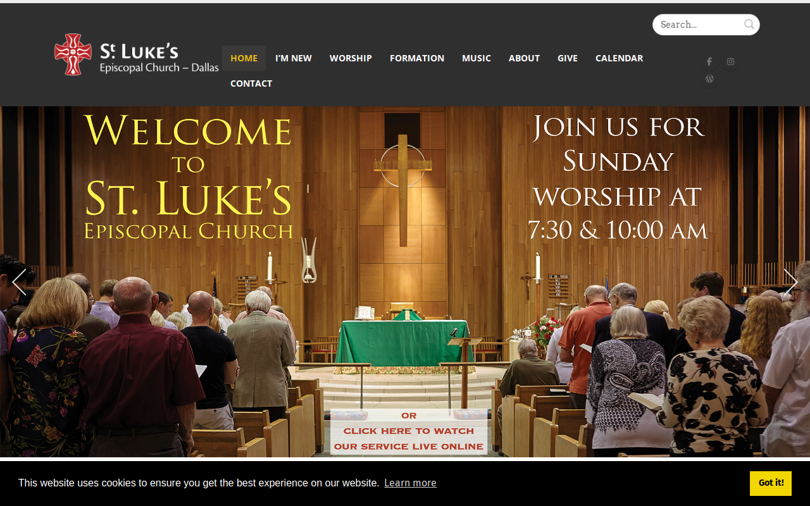Open the Instagram social icon
This screenshot has height=506, width=810.
point(730,61)
